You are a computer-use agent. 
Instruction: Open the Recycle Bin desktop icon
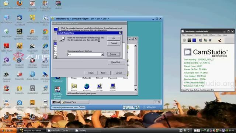click(x=6, y=32)
